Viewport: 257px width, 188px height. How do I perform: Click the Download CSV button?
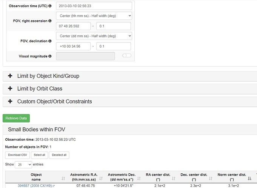tap(17, 155)
